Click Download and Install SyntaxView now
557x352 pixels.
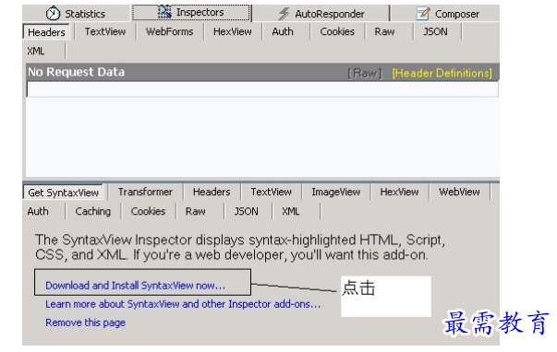[136, 286]
